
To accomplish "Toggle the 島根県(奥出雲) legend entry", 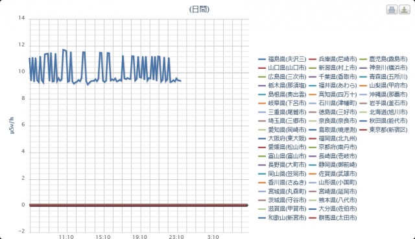I will tap(282, 94).
